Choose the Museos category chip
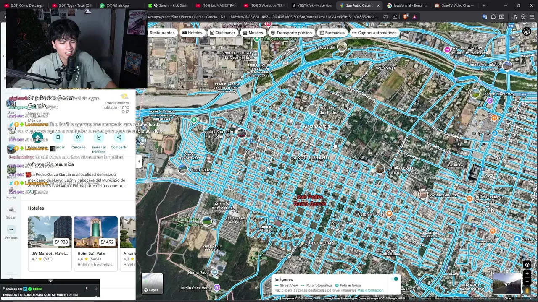This screenshot has width=538, height=302. [x=253, y=33]
